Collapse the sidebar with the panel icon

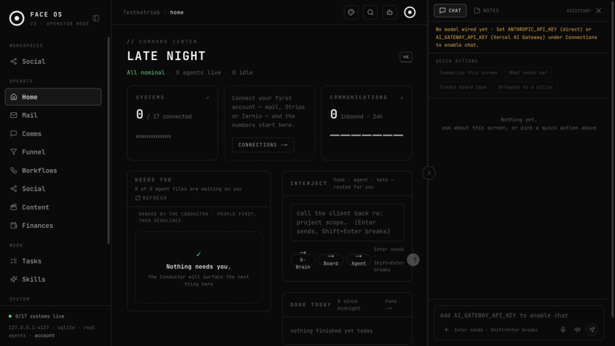click(x=96, y=18)
